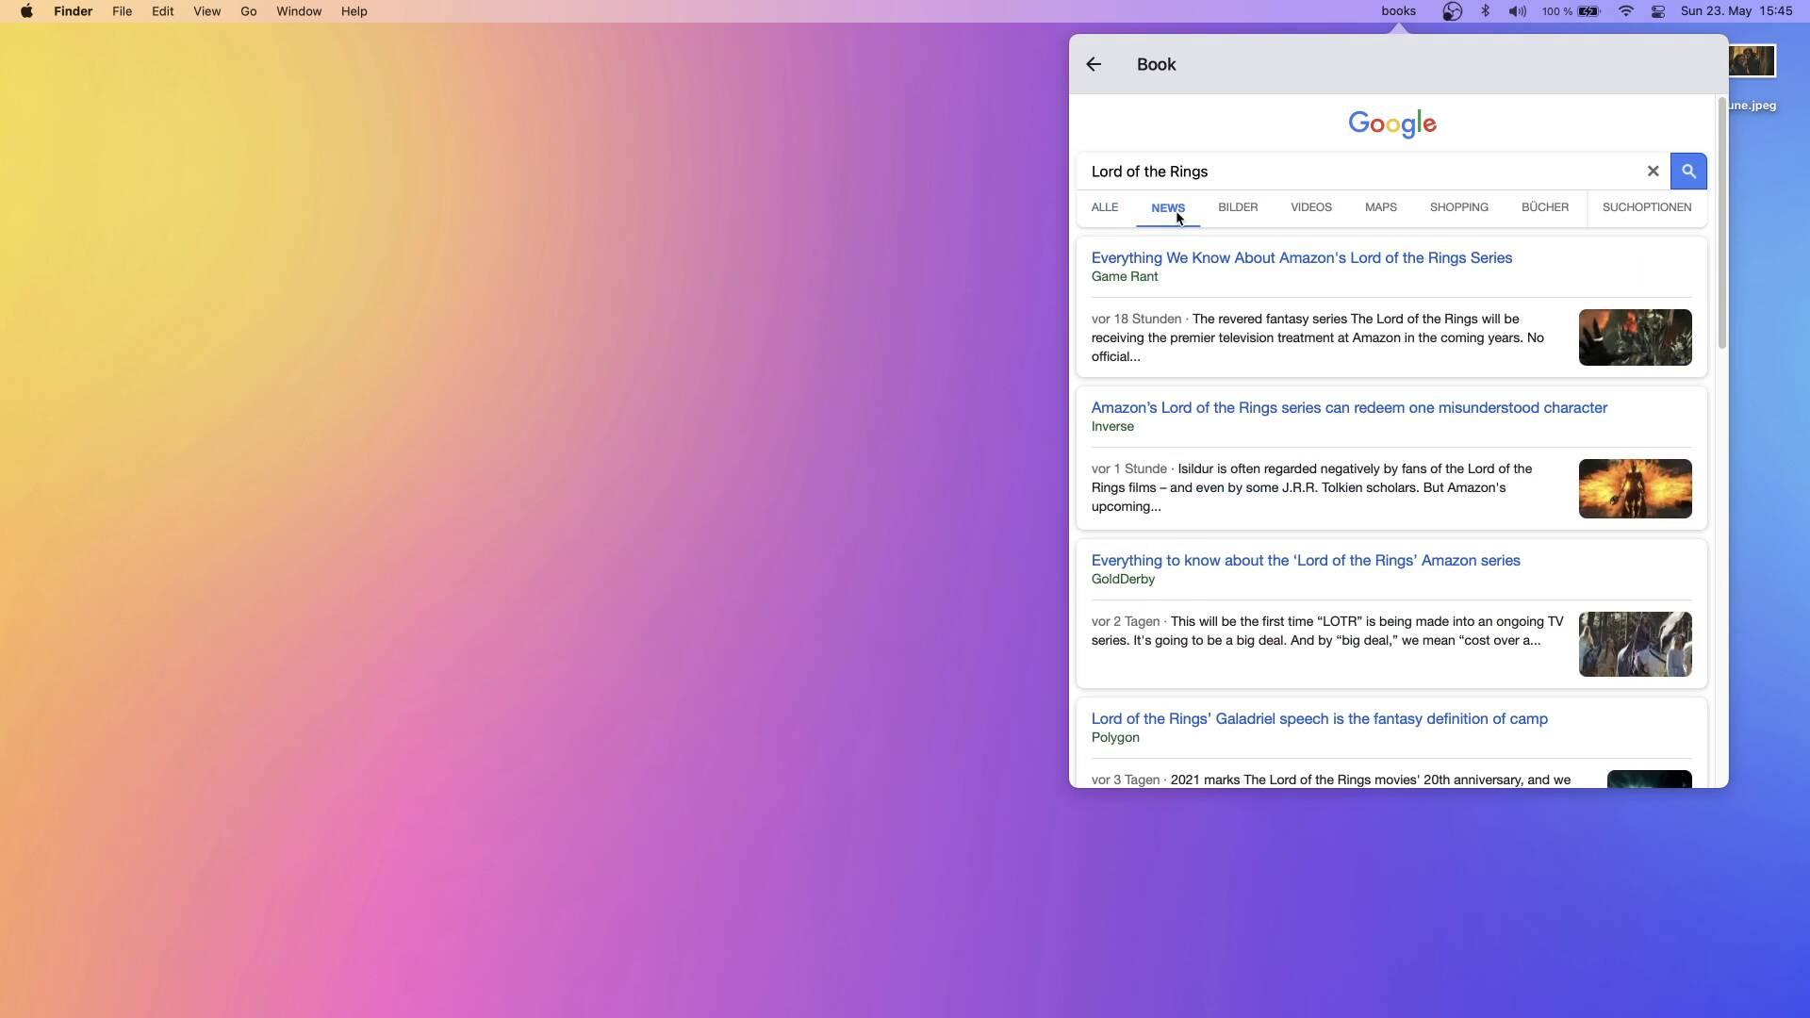Open the Apple menu
Viewport: 1810px width, 1018px height.
[27, 11]
